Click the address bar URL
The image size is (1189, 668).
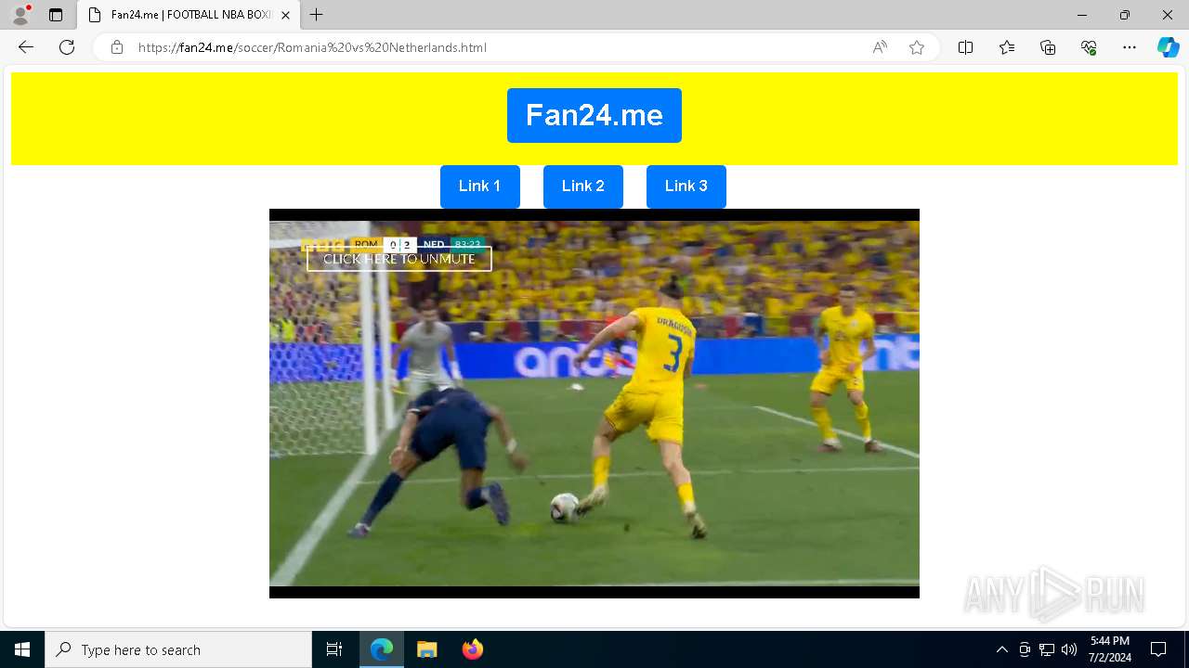[x=312, y=47]
